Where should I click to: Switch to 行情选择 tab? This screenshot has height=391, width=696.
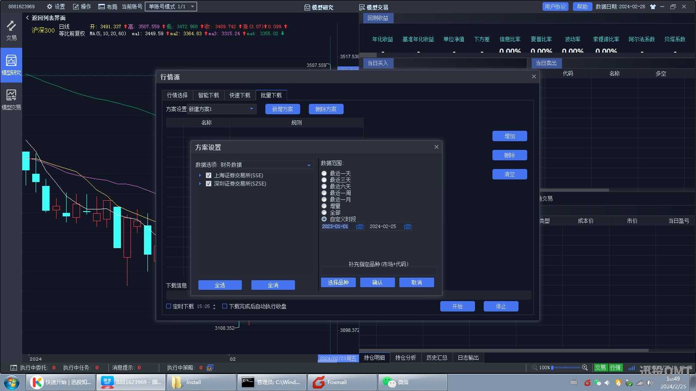tap(177, 95)
